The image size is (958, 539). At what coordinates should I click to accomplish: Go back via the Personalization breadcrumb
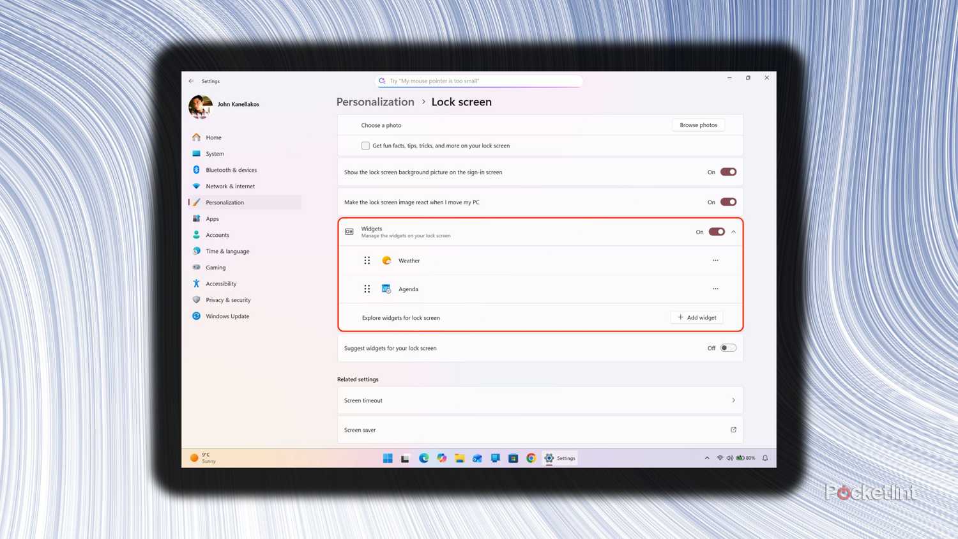(x=375, y=102)
